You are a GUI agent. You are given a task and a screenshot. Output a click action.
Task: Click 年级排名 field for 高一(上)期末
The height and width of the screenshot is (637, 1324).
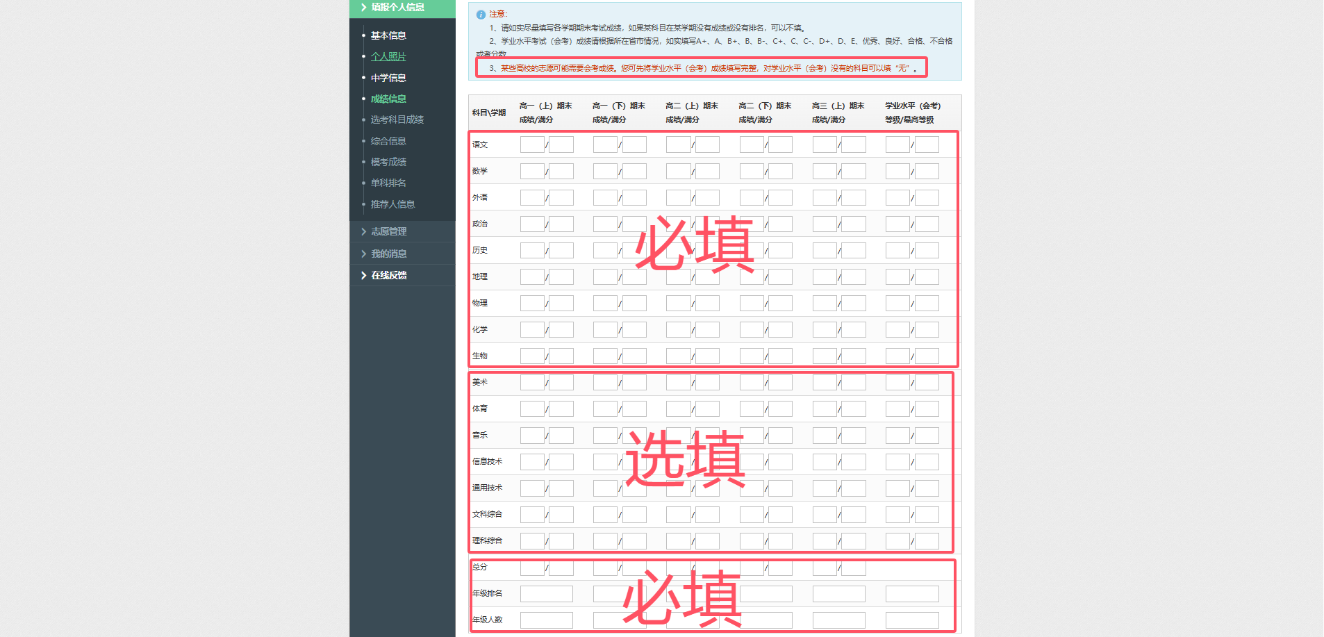click(x=547, y=594)
